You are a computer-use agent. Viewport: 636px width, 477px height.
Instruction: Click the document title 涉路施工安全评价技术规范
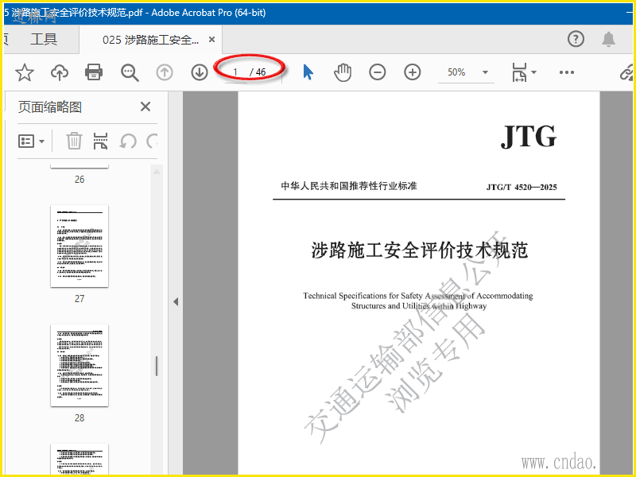tap(420, 250)
